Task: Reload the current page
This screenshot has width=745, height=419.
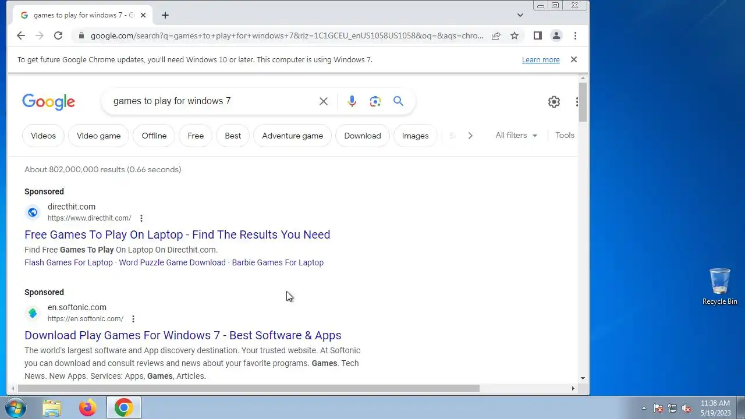Action: pyautogui.click(x=58, y=35)
